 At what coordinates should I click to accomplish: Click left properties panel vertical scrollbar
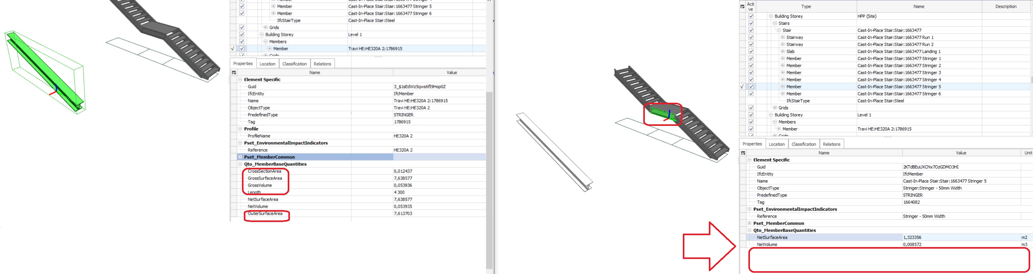tap(489, 180)
